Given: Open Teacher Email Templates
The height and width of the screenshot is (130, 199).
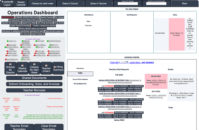Looking at the screenshot, I should click(19, 127).
